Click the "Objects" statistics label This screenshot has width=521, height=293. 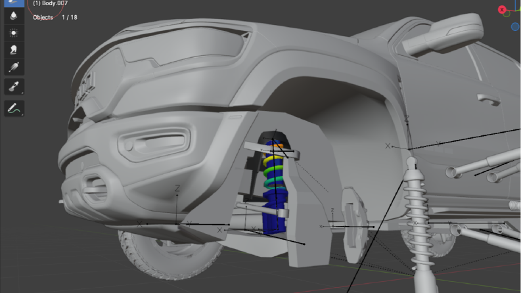pos(43,17)
